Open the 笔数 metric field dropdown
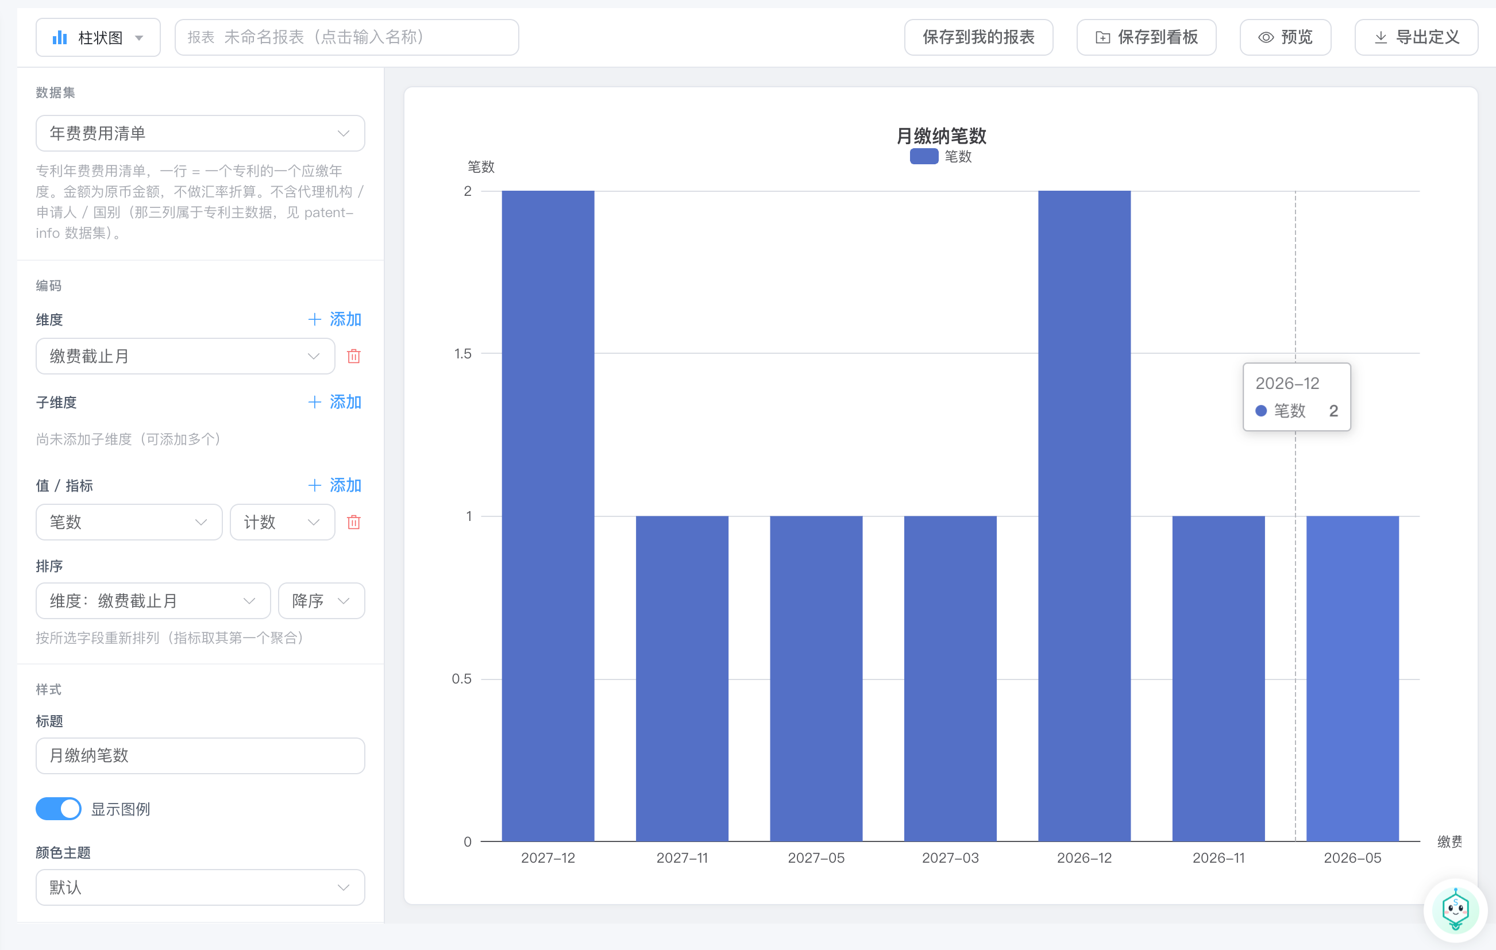 [129, 522]
